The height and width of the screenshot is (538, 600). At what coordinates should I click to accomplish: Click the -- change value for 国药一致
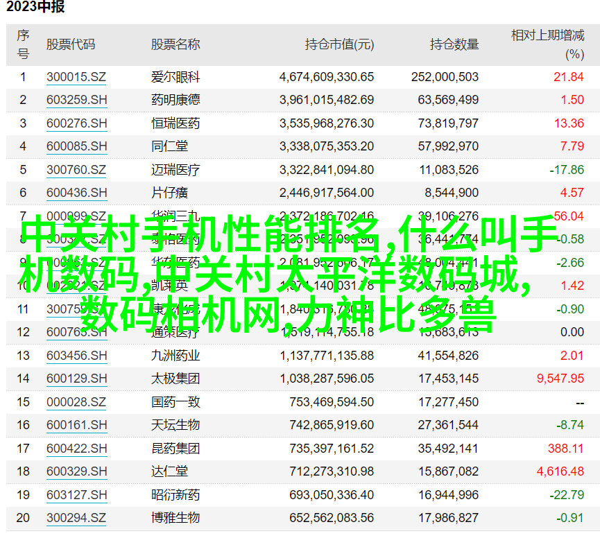580,403
